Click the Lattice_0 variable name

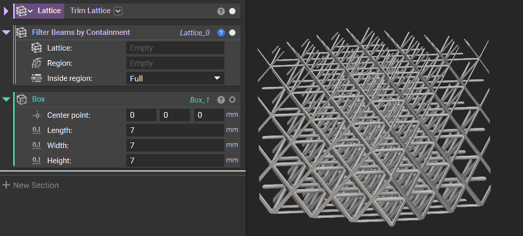195,33
